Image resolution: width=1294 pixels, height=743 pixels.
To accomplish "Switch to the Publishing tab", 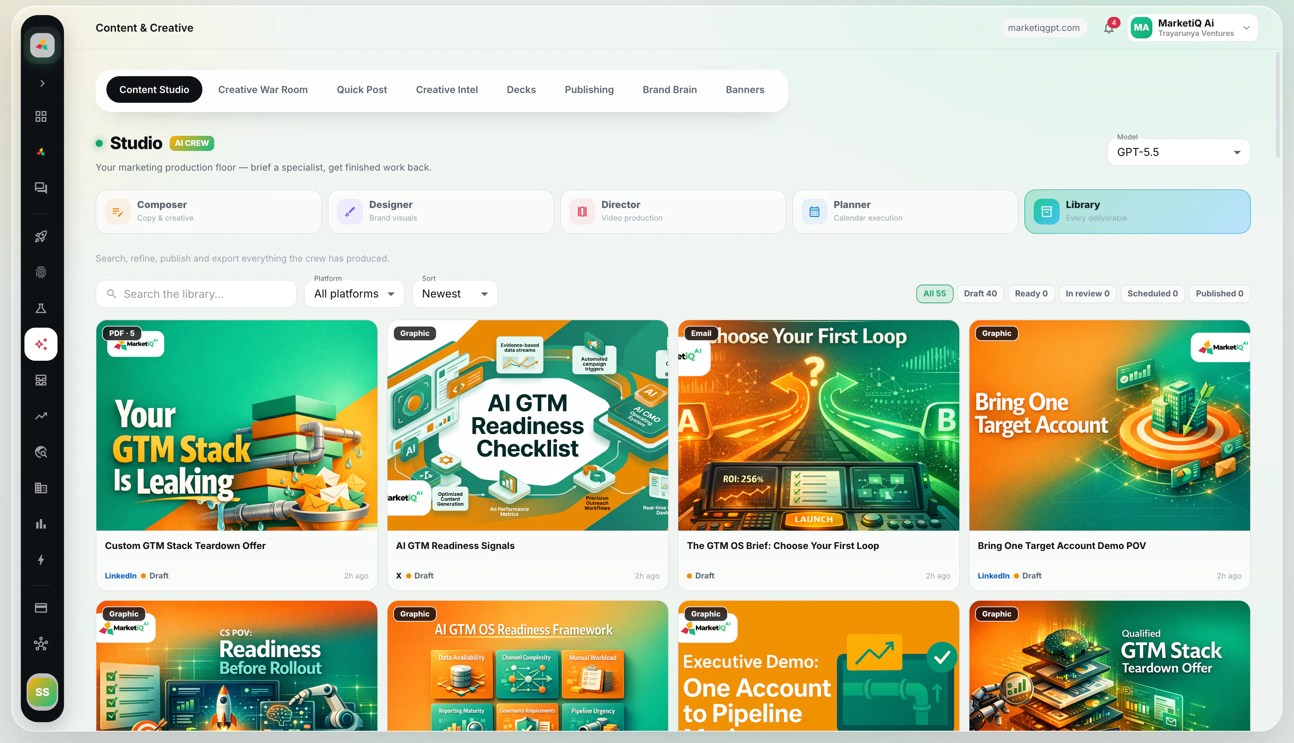I will [589, 90].
